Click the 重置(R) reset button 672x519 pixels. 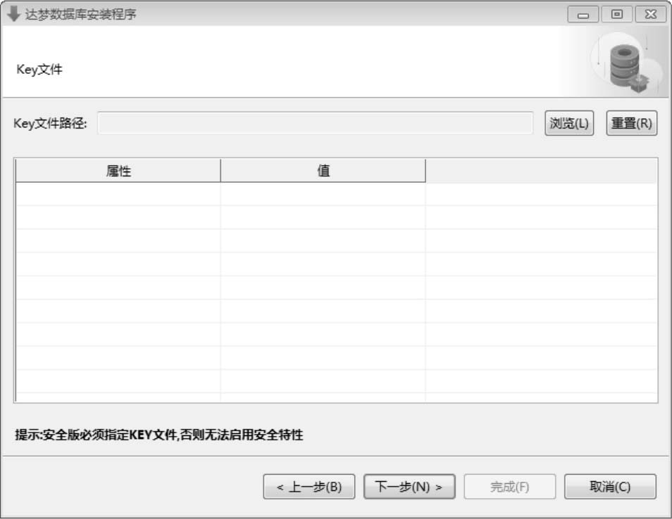click(632, 123)
